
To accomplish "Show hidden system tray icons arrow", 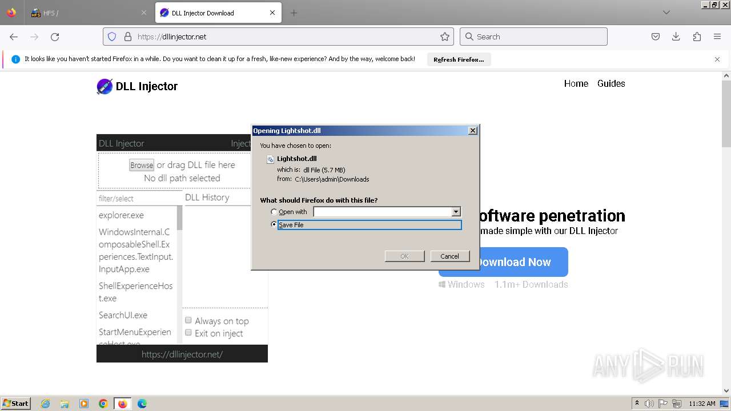I will pyautogui.click(x=637, y=404).
